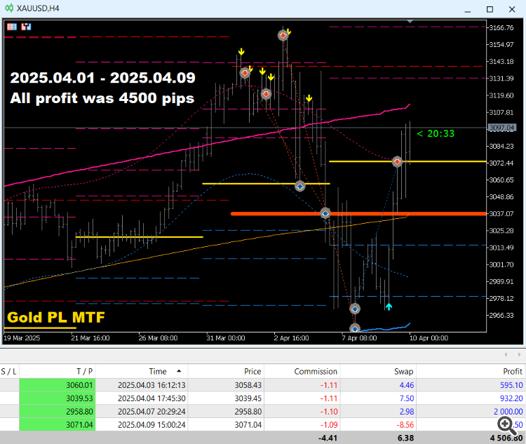This screenshot has height=444, width=526.
Task: Click the cyan up arrow signal
Action: tap(389, 307)
